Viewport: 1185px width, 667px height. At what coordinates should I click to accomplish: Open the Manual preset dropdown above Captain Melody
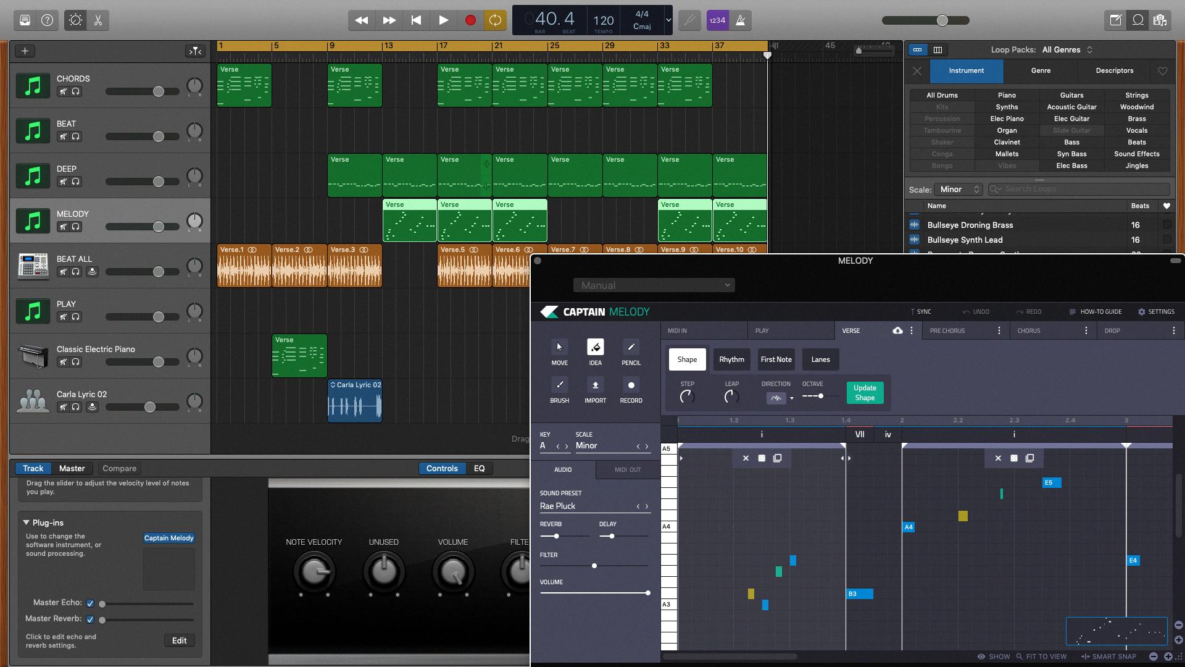tap(654, 285)
